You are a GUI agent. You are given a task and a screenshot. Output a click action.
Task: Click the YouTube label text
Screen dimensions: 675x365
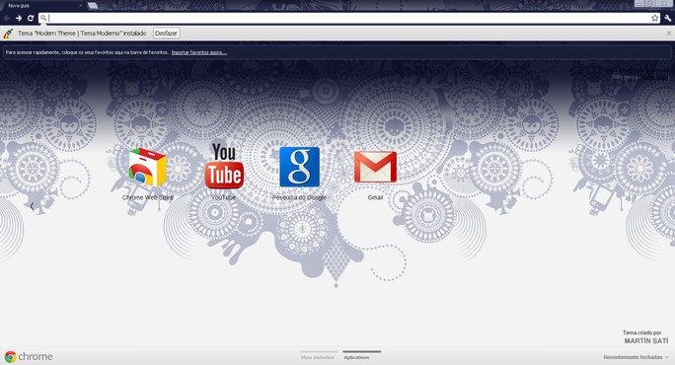[223, 197]
